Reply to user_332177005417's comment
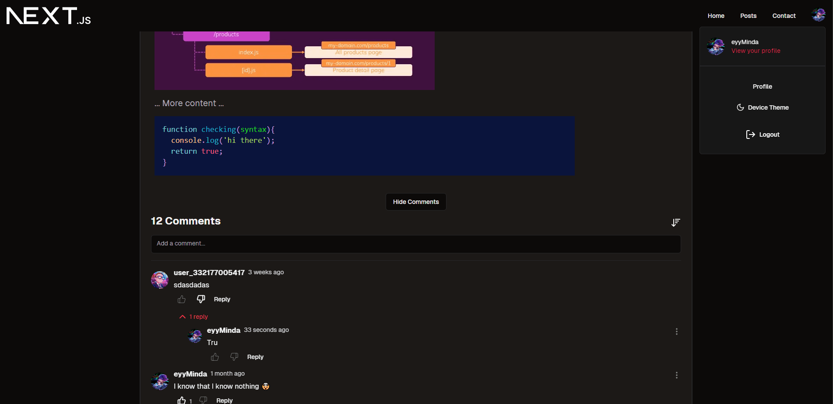 point(221,299)
